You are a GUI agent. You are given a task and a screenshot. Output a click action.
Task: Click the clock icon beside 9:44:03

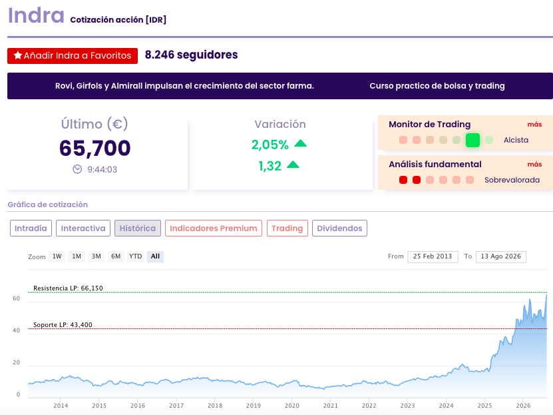click(77, 169)
